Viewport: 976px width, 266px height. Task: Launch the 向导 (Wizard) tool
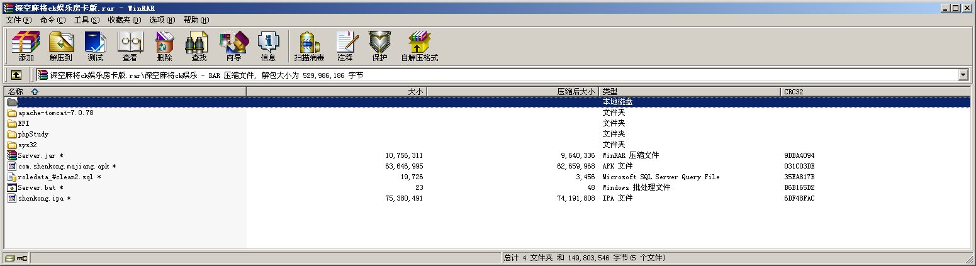tap(233, 46)
